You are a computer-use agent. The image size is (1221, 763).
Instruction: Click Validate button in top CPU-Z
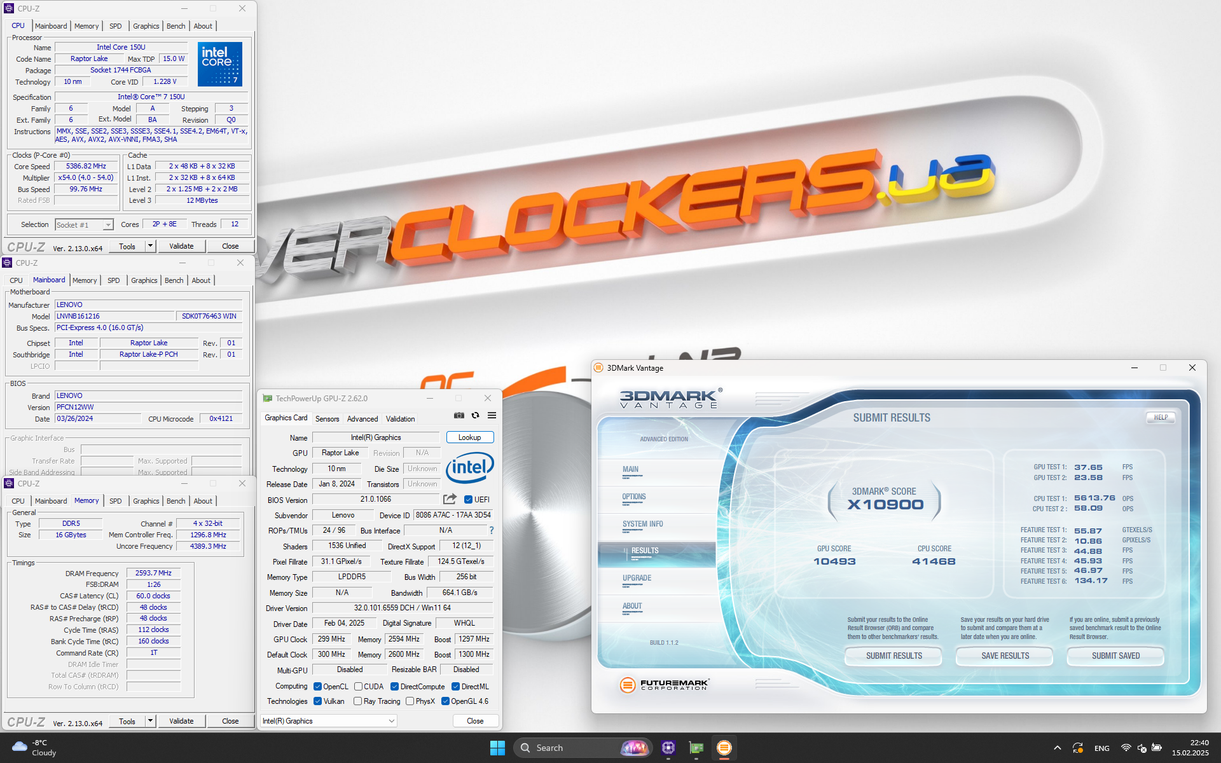[x=181, y=246]
